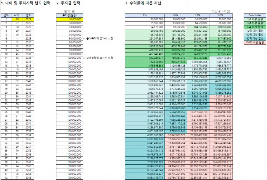Select the value 63,000,000 in the 10% column
This screenshot has width=267, height=180.
pos(176,23)
